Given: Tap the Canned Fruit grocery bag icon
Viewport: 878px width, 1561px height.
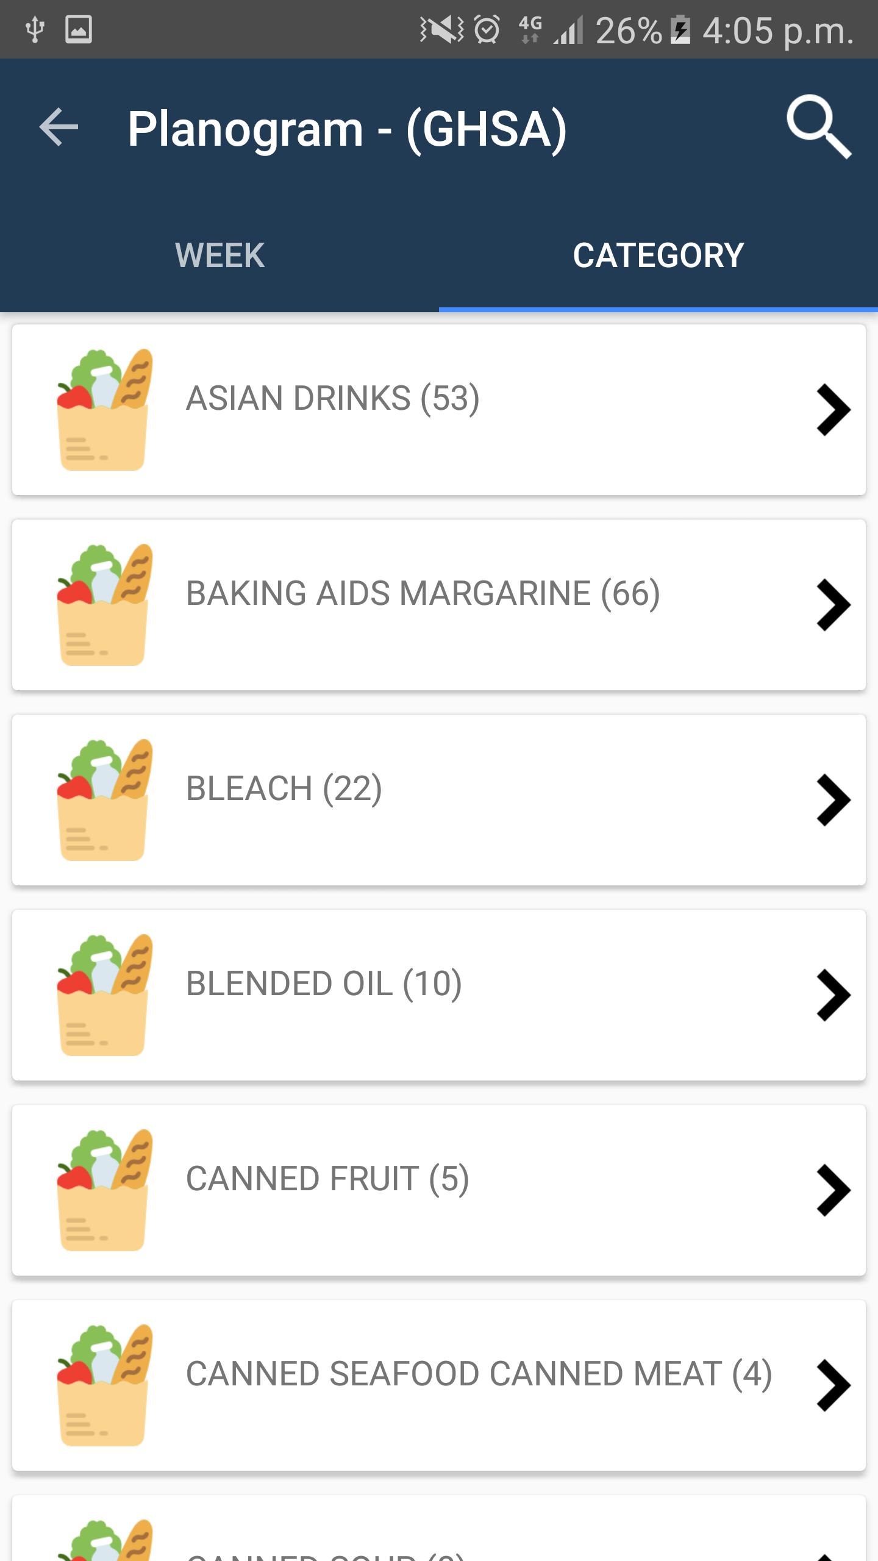Looking at the screenshot, I should click(104, 1190).
